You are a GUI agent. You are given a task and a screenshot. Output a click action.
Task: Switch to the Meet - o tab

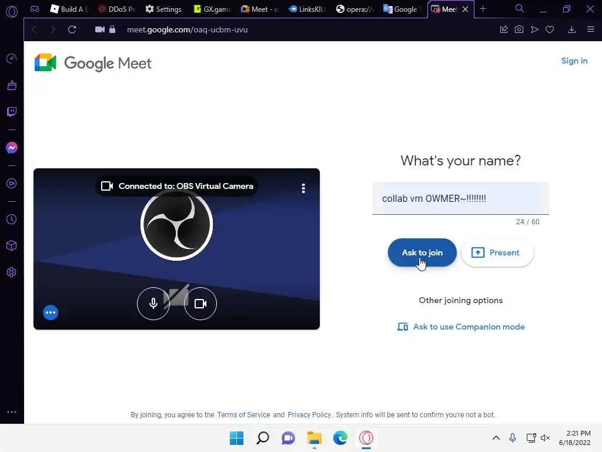[259, 9]
